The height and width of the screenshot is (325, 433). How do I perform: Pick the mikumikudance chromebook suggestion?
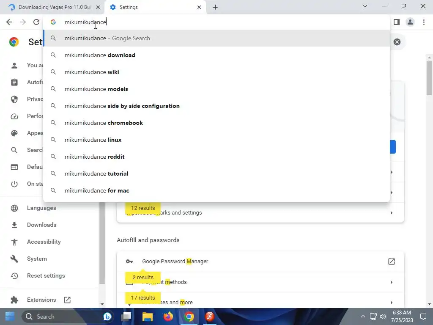(216, 123)
